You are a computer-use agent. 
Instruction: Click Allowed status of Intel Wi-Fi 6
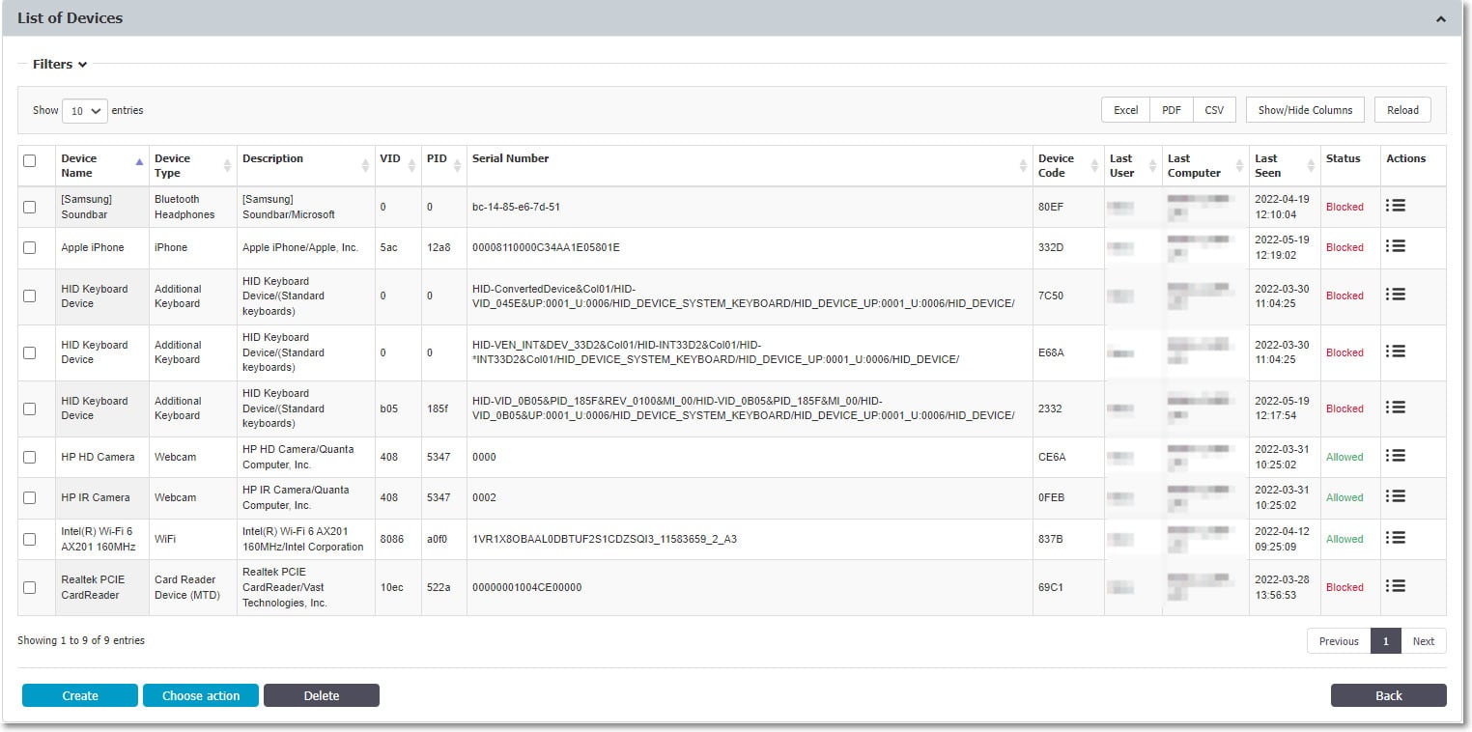tap(1345, 539)
